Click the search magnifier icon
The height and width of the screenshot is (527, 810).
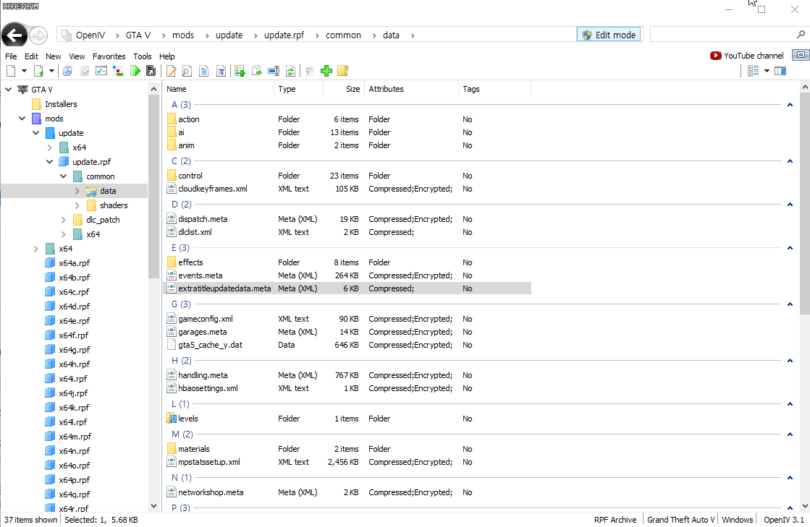click(x=801, y=35)
